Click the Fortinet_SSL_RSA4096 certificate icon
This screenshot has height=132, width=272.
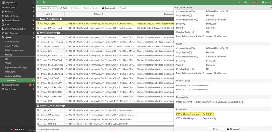38,97
